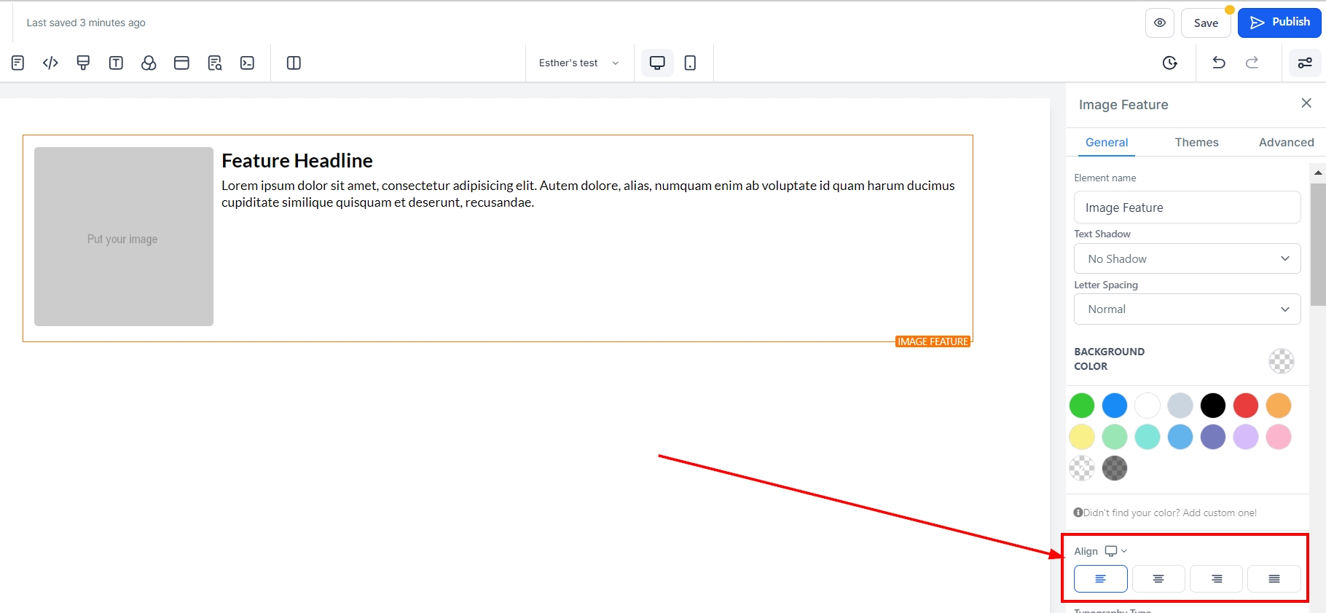Click the Publish button

click(x=1279, y=23)
